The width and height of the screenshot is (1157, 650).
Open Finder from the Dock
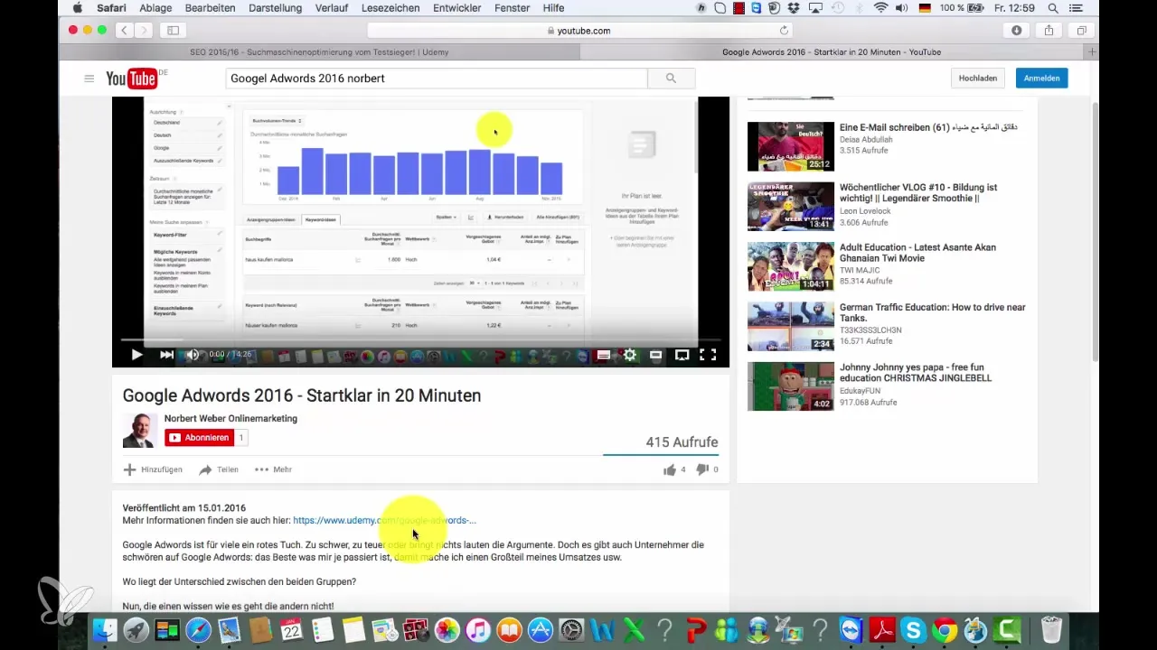(106, 629)
